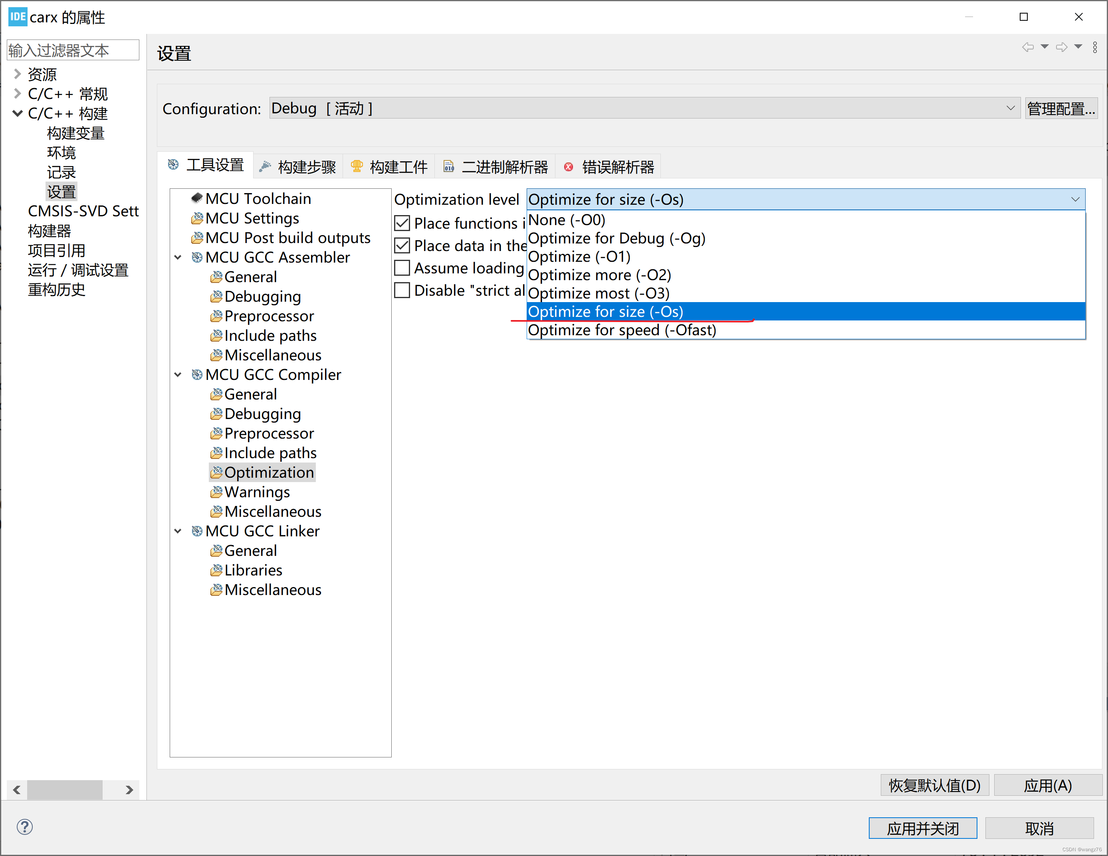Viewport: 1108px width, 856px height.
Task: Click the 输入过滤器文本 filter field
Action: 73,50
